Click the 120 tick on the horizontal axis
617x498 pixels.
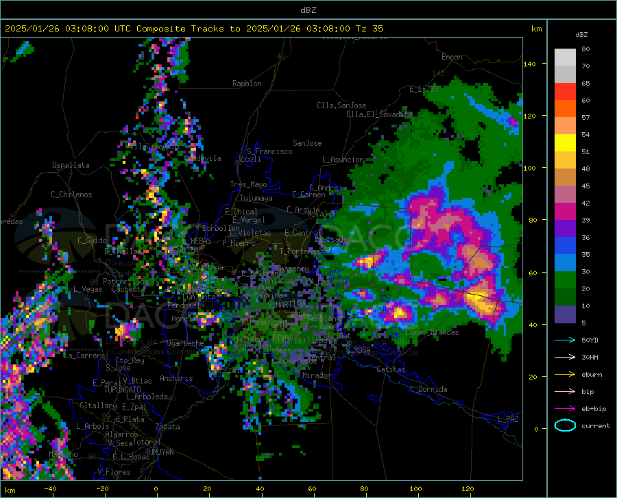tap(468, 489)
